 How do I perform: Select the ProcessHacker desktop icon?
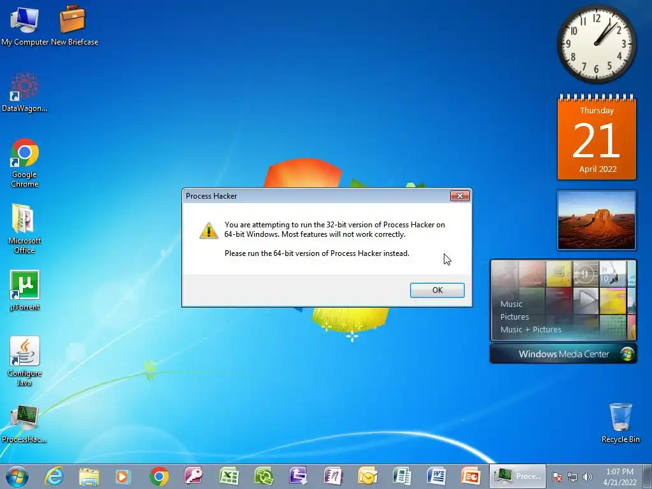[x=25, y=423]
